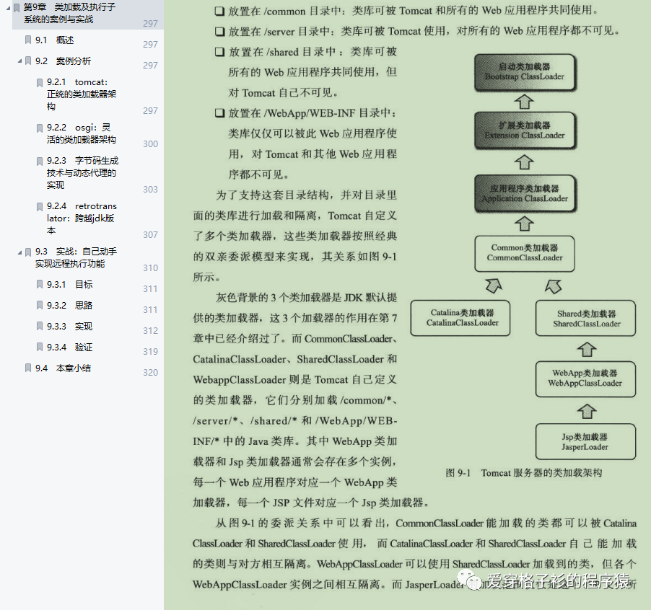Click the Application ClassLoader diagram box

[525, 194]
